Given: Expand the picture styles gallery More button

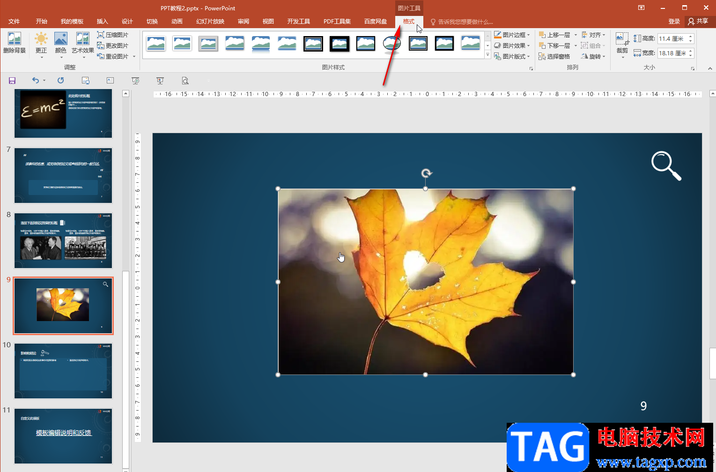Looking at the screenshot, I should click(487, 55).
